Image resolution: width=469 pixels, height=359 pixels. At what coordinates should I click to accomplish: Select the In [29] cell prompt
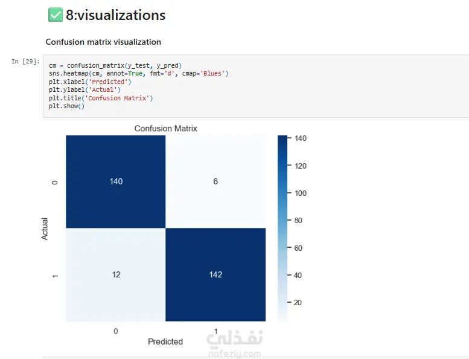point(26,62)
